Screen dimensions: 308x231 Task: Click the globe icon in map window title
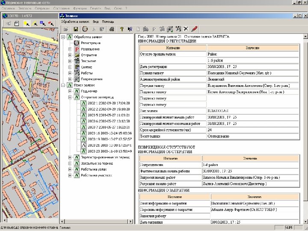coord(5,16)
